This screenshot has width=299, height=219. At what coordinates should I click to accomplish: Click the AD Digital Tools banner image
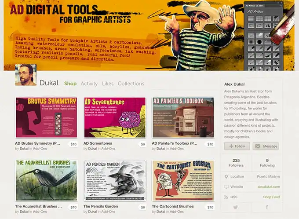(149, 35)
